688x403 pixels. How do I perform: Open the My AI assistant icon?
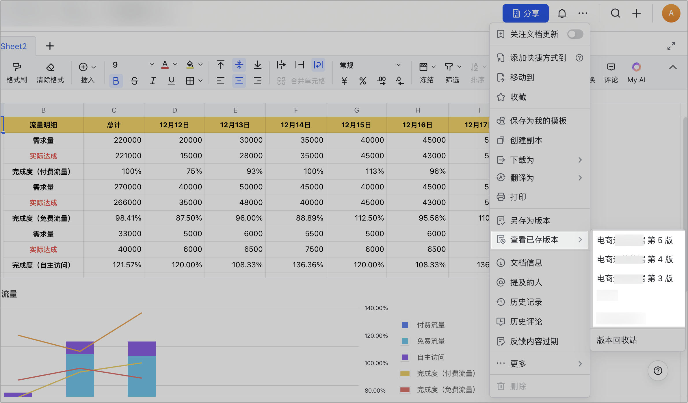[636, 67]
